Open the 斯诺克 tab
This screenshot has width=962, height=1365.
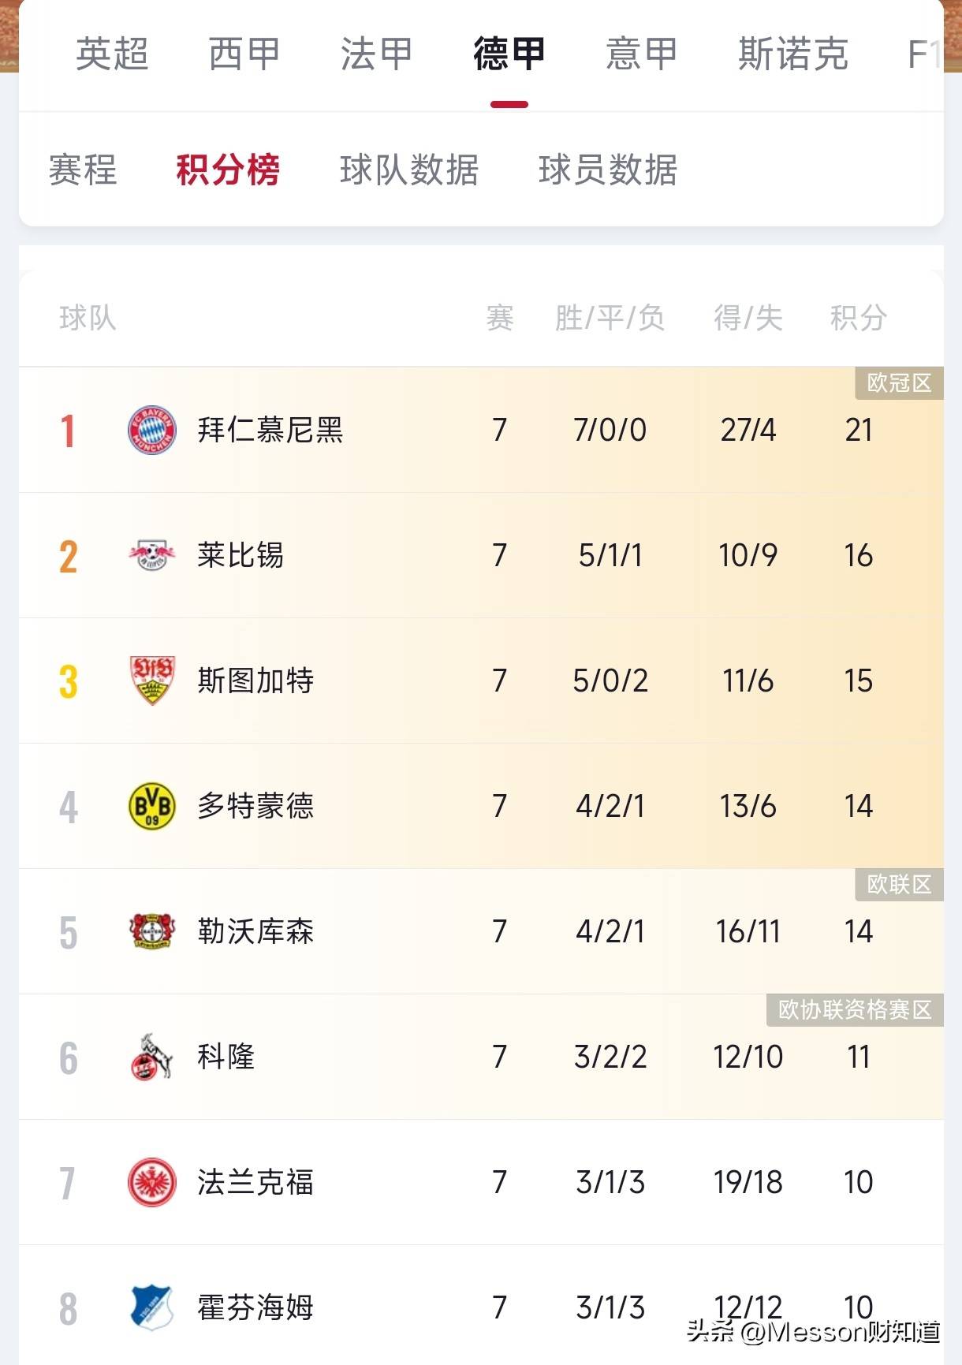pyautogui.click(x=793, y=54)
